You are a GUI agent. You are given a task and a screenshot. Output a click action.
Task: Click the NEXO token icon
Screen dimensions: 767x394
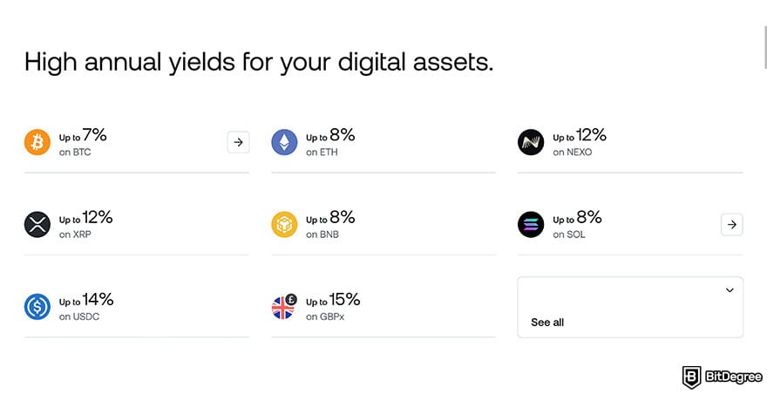tap(531, 142)
